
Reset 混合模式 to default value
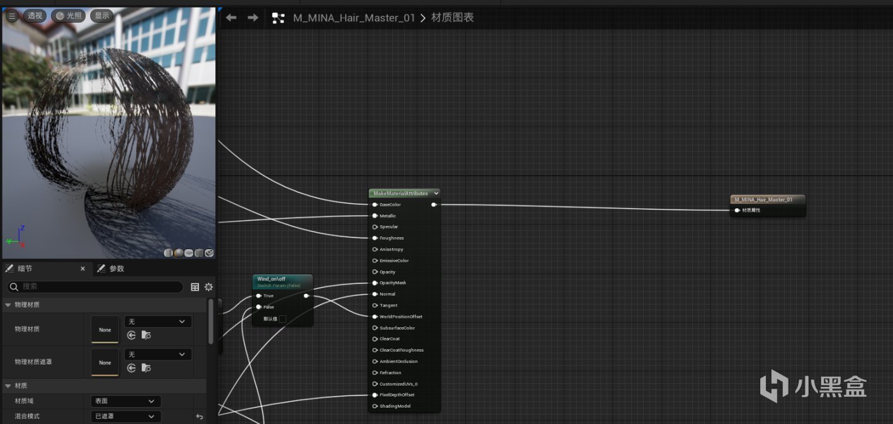coord(200,416)
